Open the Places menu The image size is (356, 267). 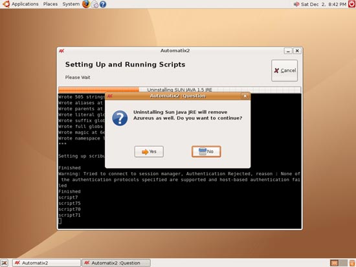(x=50, y=4)
